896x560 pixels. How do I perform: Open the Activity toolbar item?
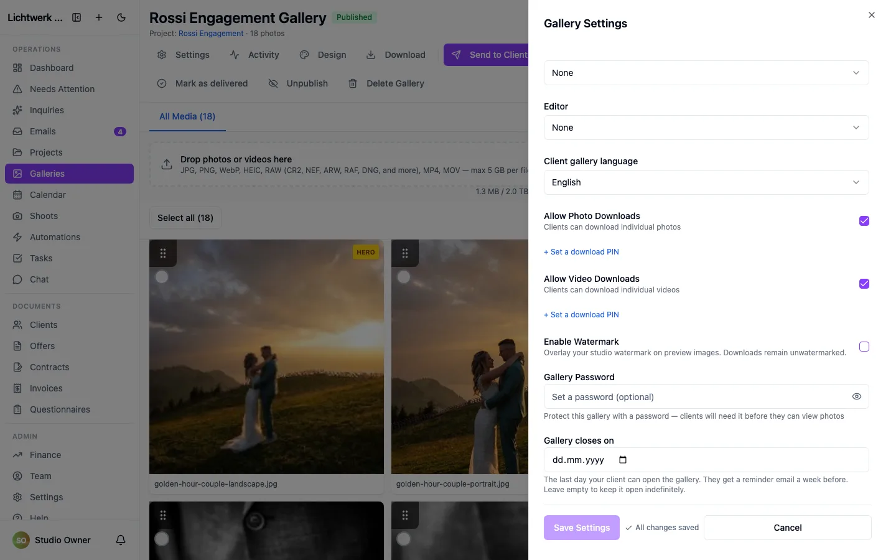click(254, 55)
